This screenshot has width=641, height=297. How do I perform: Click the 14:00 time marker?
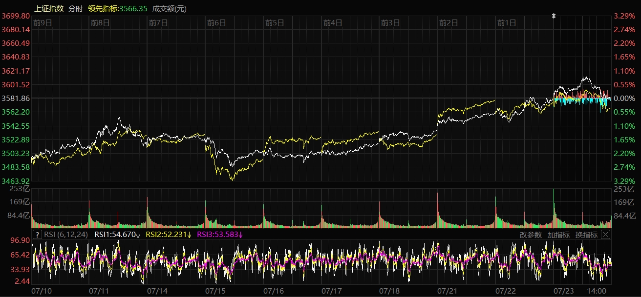pyautogui.click(x=597, y=291)
